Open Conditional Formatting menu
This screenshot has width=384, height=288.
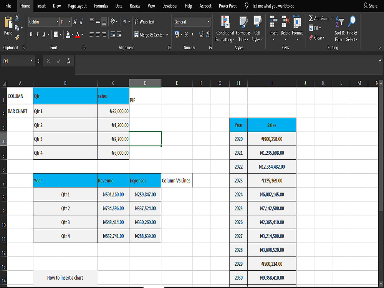[x=225, y=29]
